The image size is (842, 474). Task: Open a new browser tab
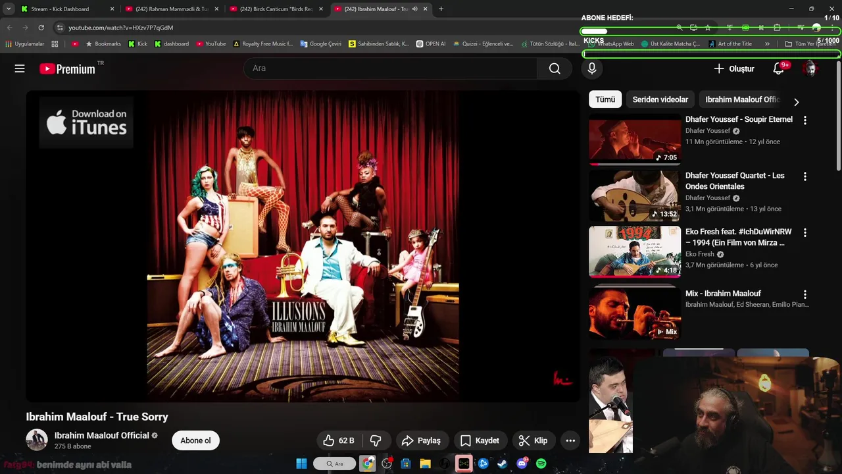441,9
